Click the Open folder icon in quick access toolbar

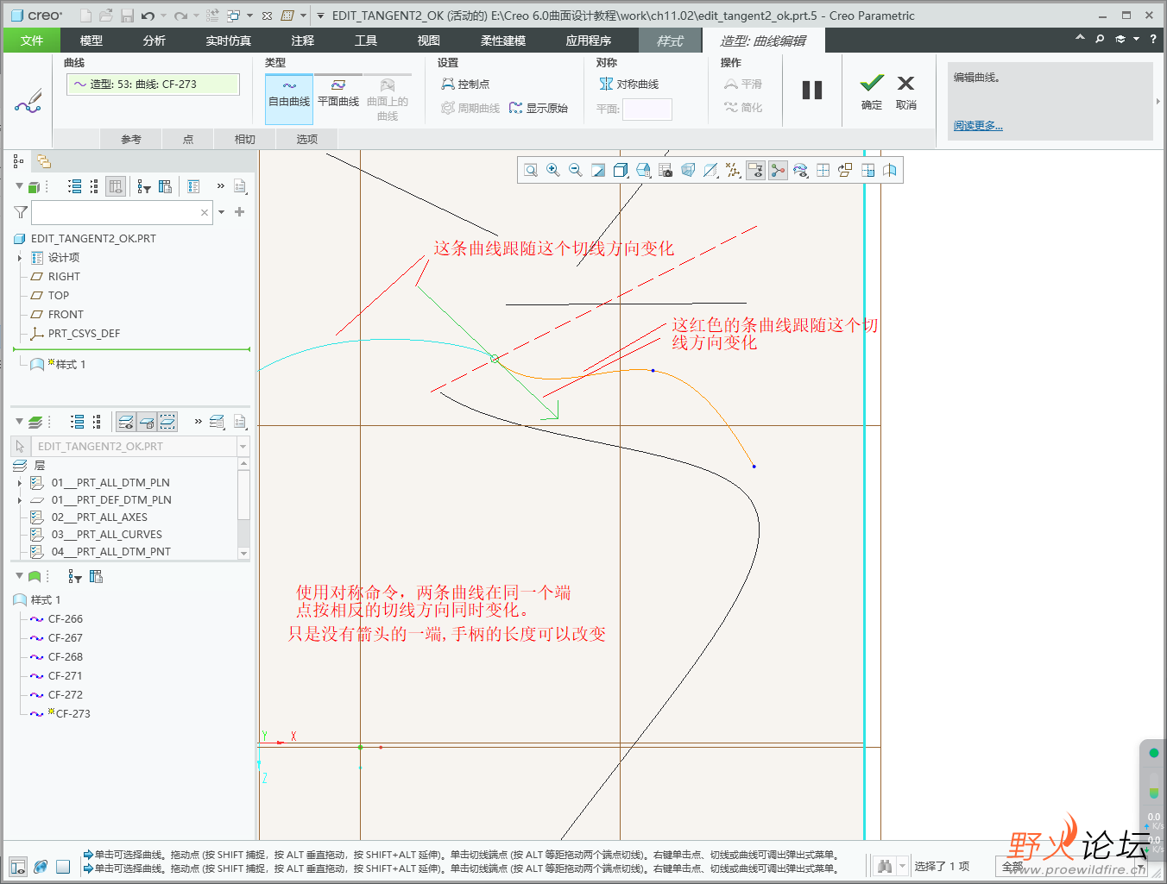(x=105, y=16)
